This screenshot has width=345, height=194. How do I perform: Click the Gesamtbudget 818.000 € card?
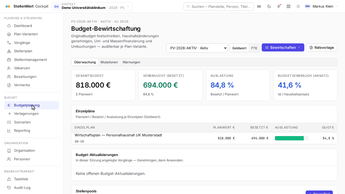[x=103, y=85]
